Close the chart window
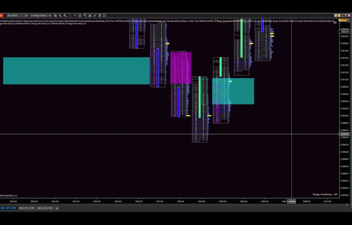This screenshot has height=225, width=352. [349, 16]
